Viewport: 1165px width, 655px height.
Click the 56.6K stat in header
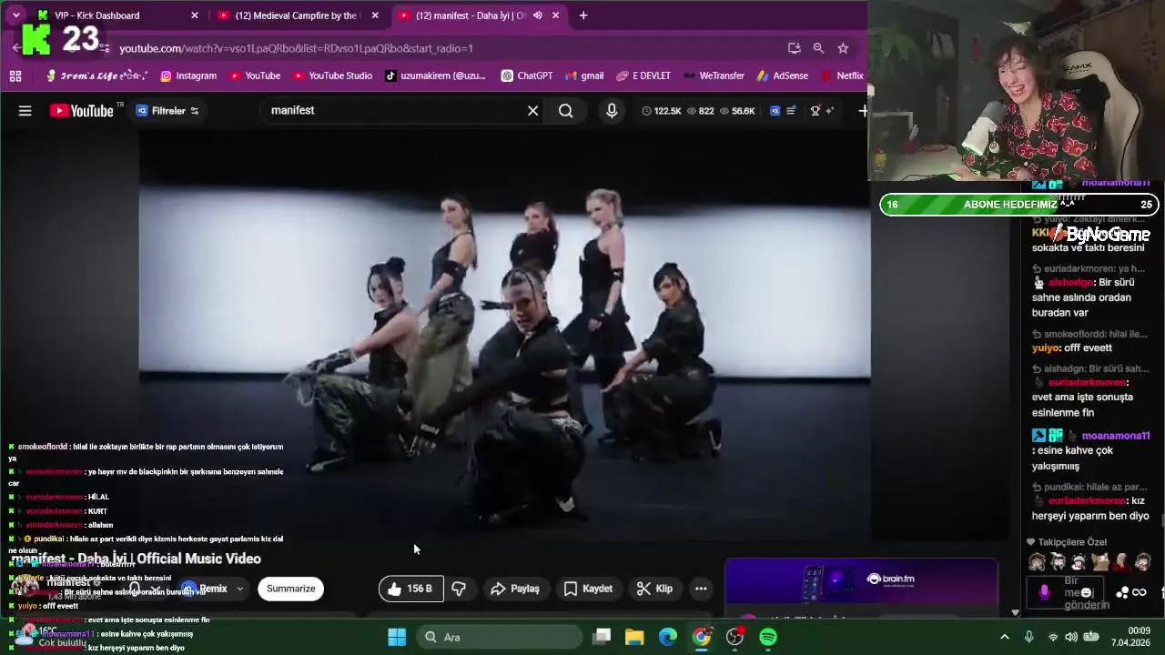tap(737, 111)
